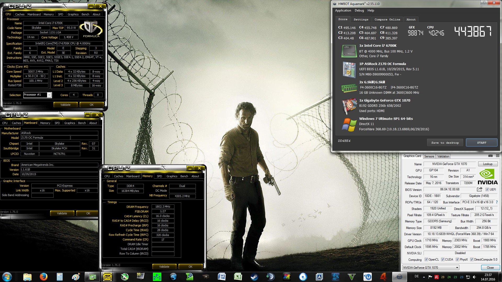Click the GPU-Z Name field GTX 1070
502x282 pixels.
click(x=449, y=164)
